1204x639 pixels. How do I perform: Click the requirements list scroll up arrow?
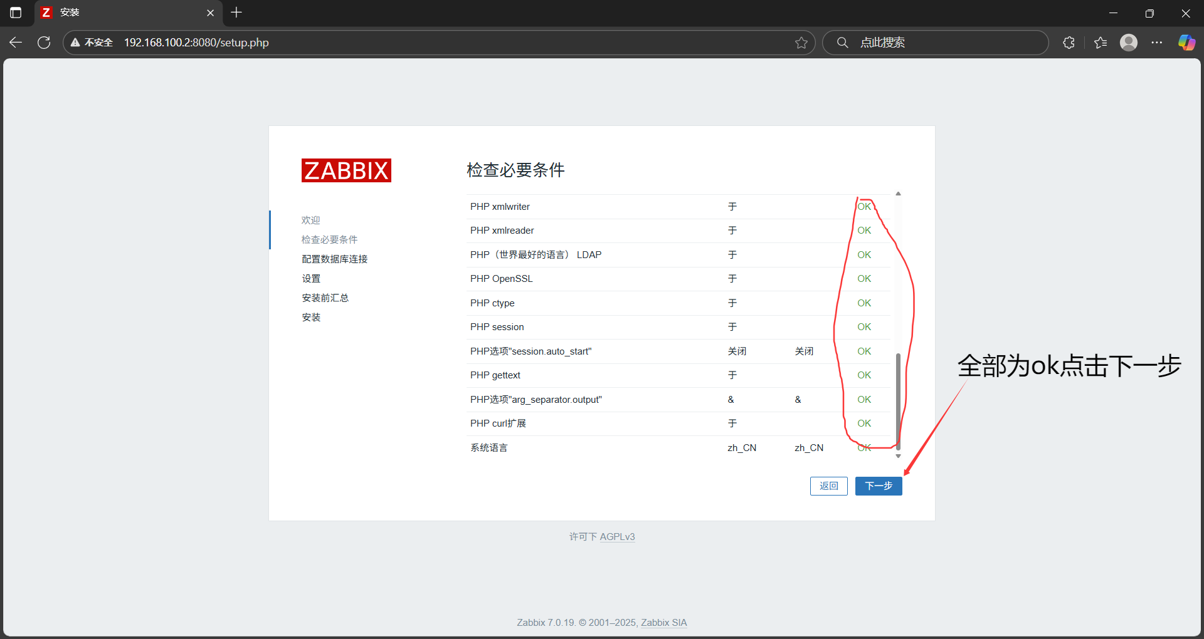pos(898,194)
